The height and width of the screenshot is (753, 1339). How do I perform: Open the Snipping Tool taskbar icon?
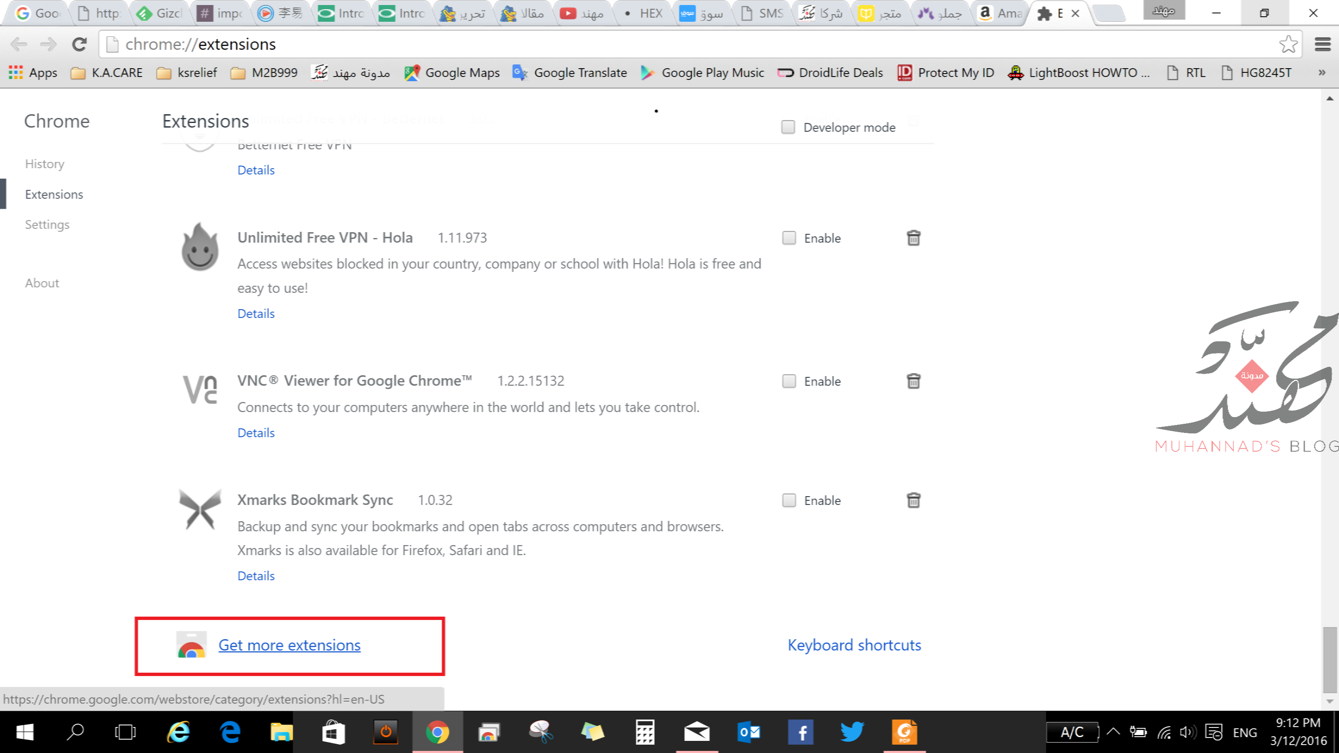pos(541,732)
